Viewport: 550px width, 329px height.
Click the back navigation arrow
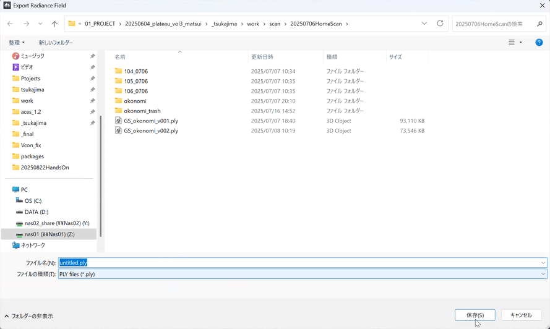11,23
